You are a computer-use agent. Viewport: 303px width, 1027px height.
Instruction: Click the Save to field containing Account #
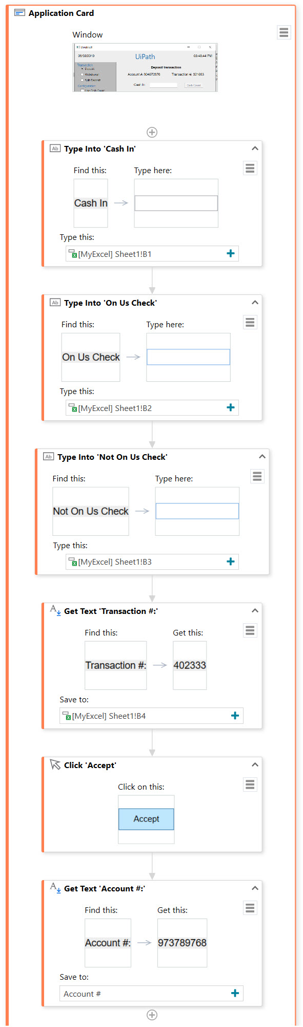click(x=151, y=994)
